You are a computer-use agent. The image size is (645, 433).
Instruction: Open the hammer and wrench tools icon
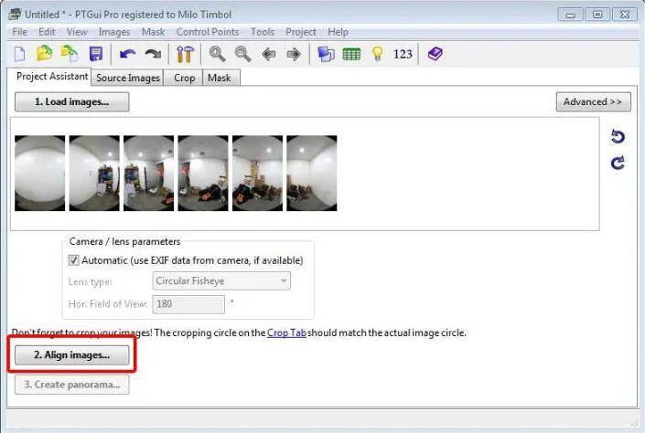(x=186, y=55)
